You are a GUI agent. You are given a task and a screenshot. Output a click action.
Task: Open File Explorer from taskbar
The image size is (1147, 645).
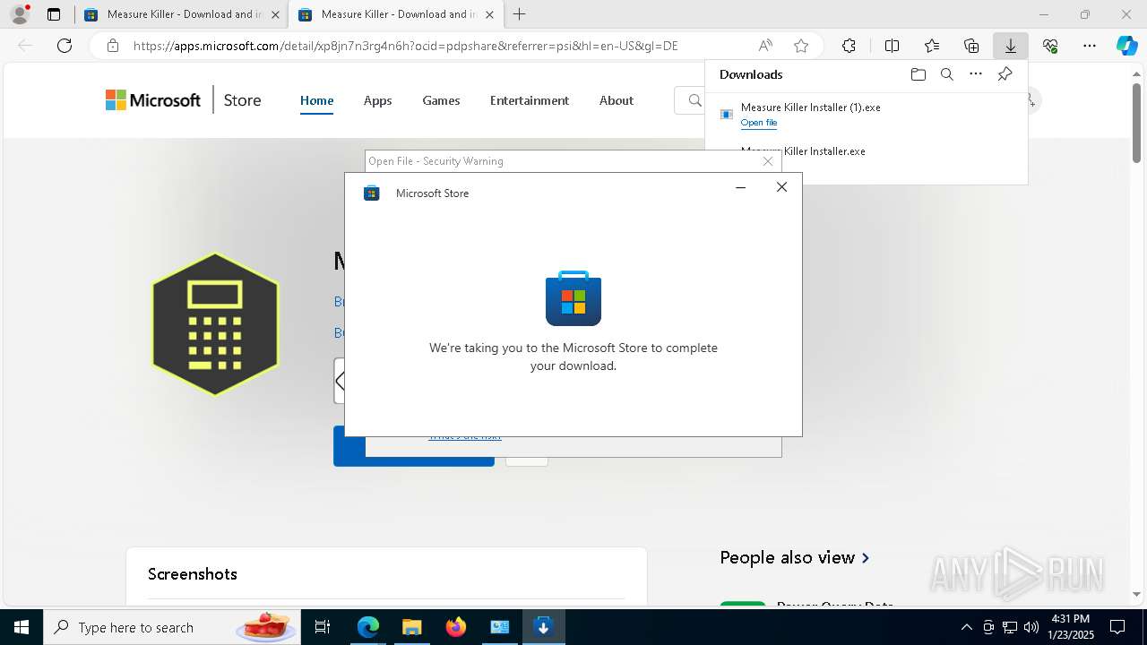[411, 627]
